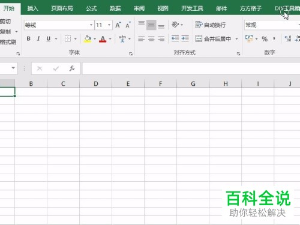Apply yellow fill color bucket
Image resolution: width=300 pixels, height=225 pixels.
click(x=88, y=39)
